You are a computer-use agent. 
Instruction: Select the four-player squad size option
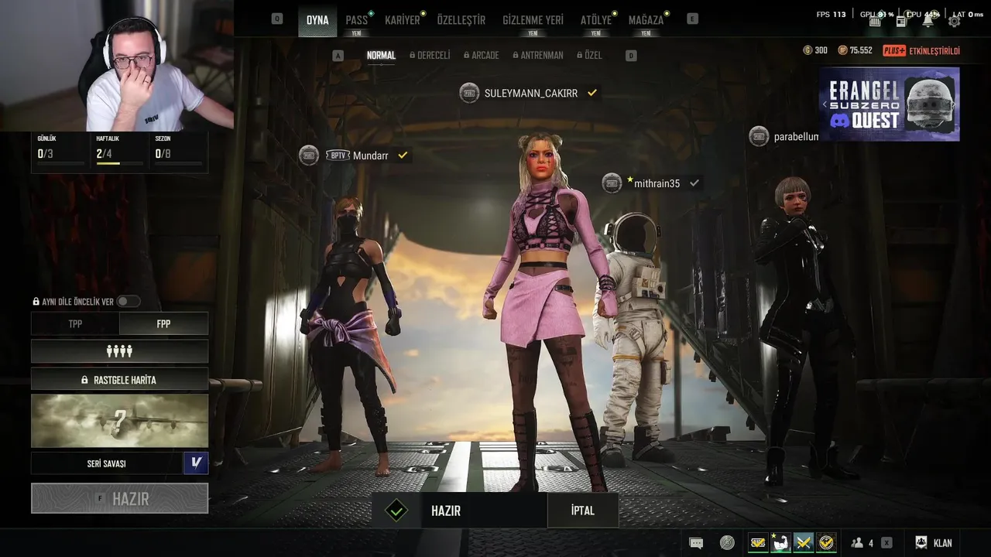119,351
